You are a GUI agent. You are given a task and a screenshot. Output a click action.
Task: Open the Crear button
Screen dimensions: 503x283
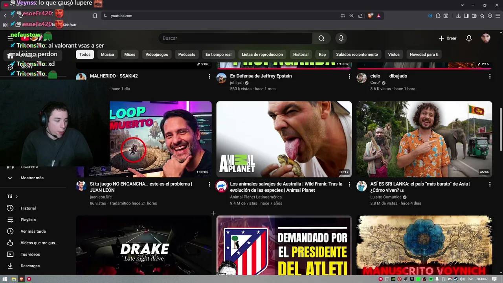pyautogui.click(x=448, y=38)
